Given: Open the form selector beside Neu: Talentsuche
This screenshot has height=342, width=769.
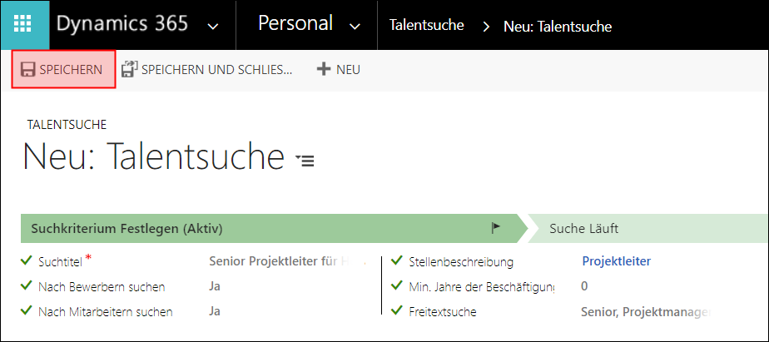Looking at the screenshot, I should 305,160.
